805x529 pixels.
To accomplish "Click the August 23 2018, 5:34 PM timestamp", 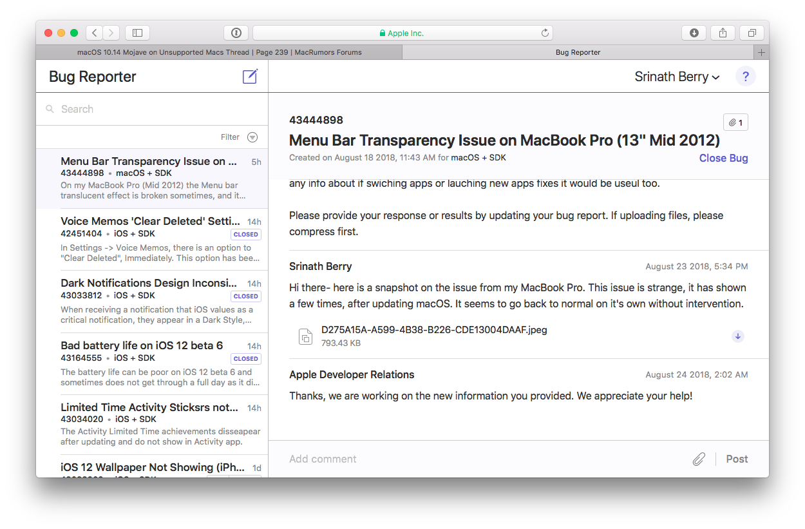I will click(x=697, y=267).
